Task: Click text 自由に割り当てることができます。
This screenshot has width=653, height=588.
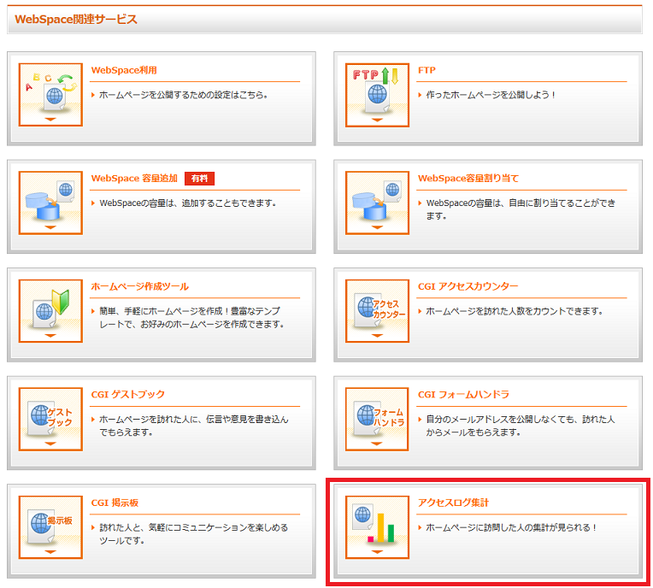Action: click(521, 209)
